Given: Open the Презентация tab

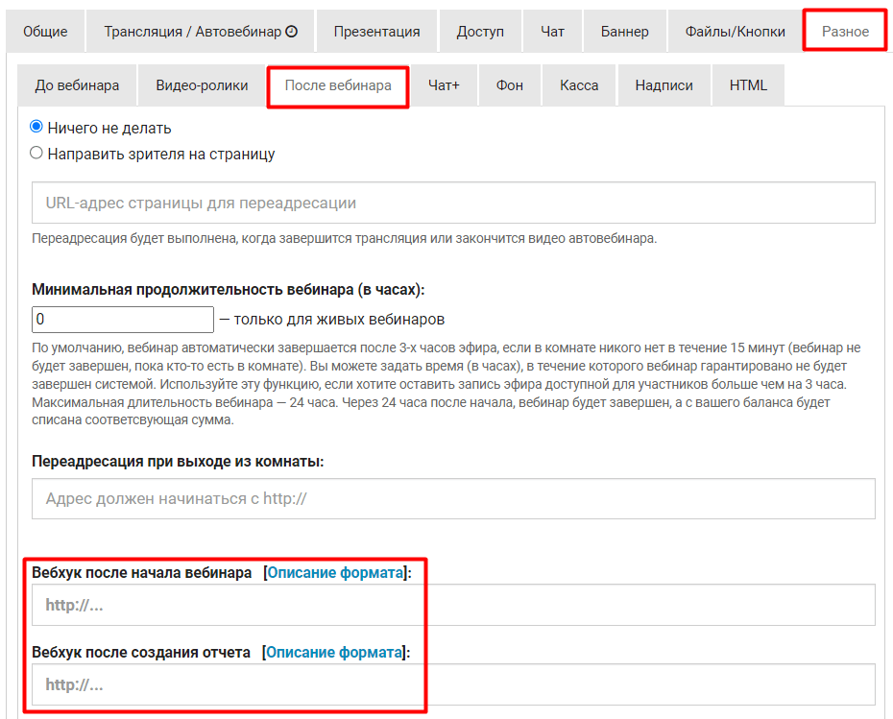Looking at the screenshot, I should point(376,32).
